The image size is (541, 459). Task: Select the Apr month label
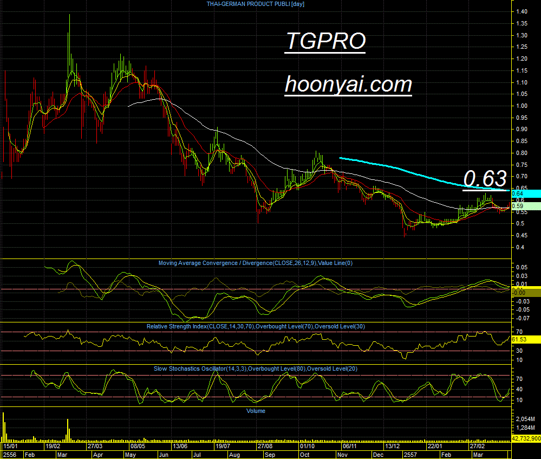98,455
